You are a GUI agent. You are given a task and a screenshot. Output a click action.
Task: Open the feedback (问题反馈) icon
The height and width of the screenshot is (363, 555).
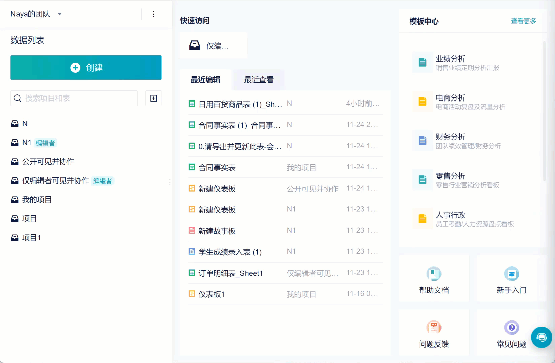tap(434, 327)
